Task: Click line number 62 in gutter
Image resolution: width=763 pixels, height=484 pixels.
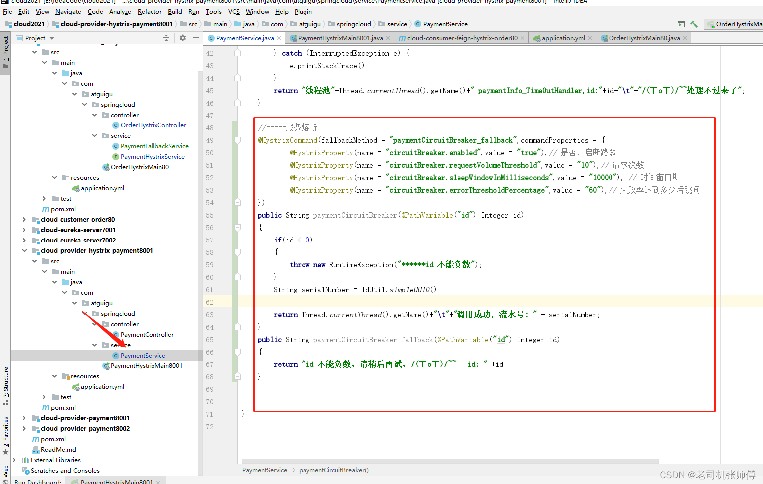Action: [210, 302]
